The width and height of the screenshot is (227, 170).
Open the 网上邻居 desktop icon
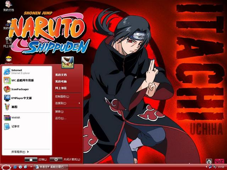tap(9, 42)
